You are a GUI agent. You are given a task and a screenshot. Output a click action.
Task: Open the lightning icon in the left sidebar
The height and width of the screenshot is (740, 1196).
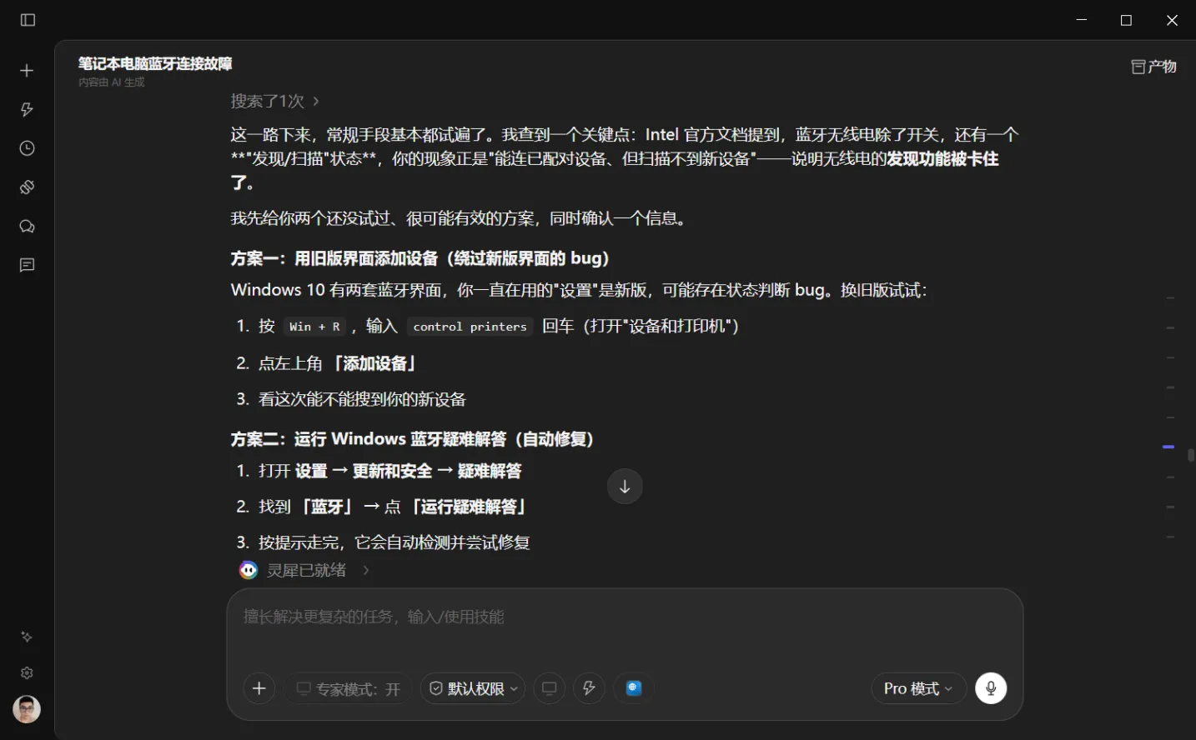point(27,110)
